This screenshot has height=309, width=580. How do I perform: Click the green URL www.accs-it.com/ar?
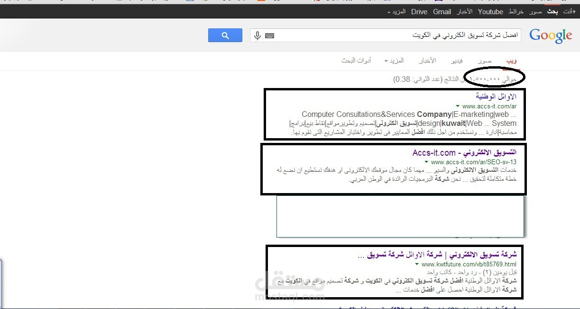click(489, 106)
